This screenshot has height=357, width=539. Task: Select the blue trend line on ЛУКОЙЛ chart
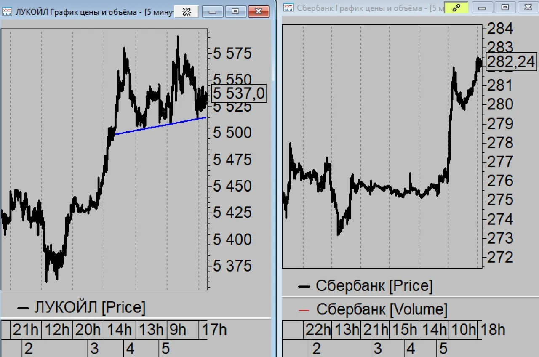tap(160, 126)
